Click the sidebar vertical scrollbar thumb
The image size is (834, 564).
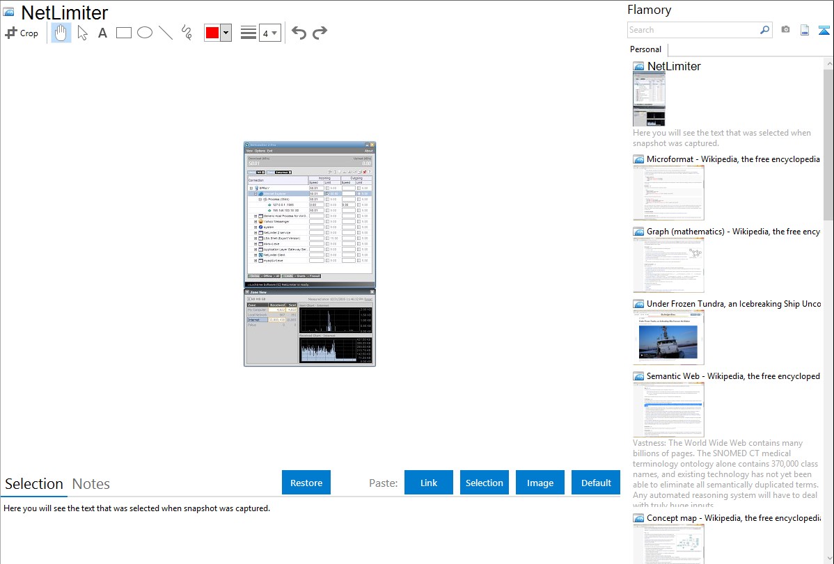828,144
